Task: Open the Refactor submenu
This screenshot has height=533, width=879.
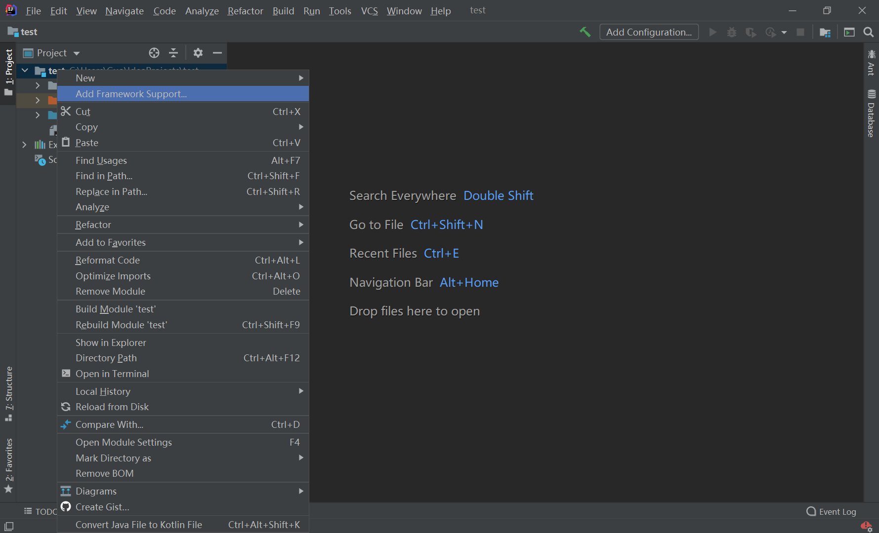Action: pos(183,225)
